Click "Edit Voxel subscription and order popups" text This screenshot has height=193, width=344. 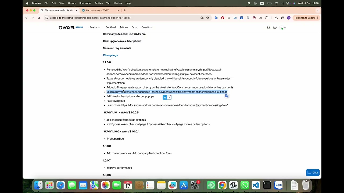click(x=130, y=96)
